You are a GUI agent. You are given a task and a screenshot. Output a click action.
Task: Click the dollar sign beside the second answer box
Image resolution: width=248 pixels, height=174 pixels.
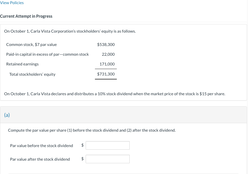point(82,159)
